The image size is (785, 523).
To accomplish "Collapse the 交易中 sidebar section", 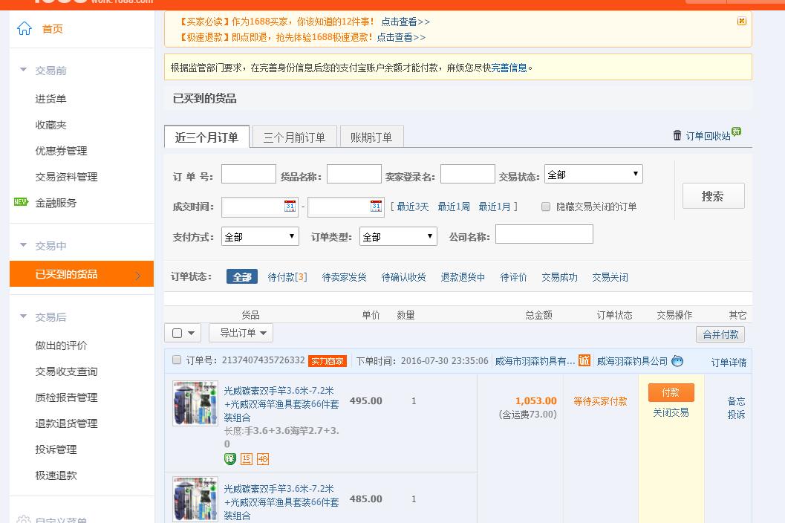I will (23, 245).
